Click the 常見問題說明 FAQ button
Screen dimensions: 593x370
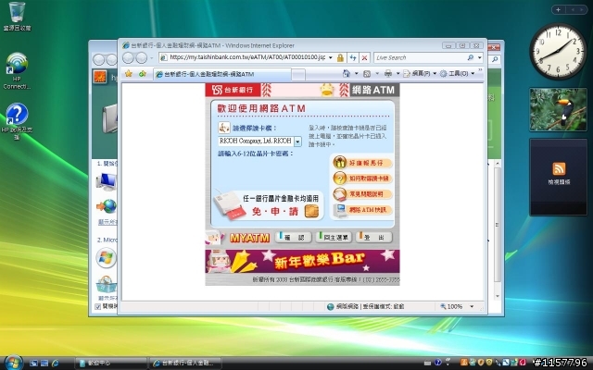362,194
